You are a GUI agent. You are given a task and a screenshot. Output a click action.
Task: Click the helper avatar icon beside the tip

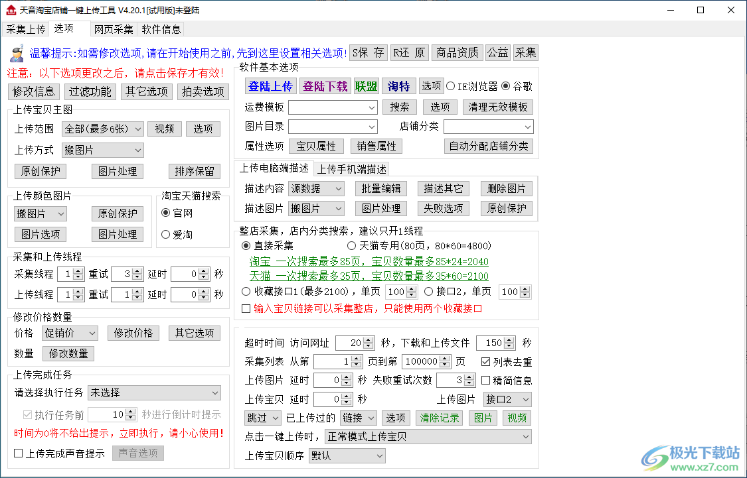[x=17, y=53]
